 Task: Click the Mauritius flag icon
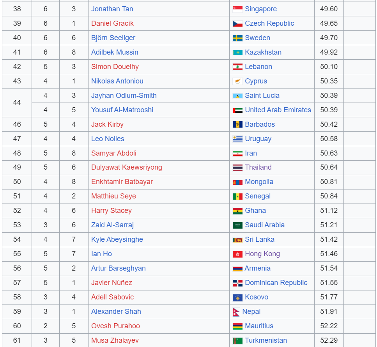237,326
